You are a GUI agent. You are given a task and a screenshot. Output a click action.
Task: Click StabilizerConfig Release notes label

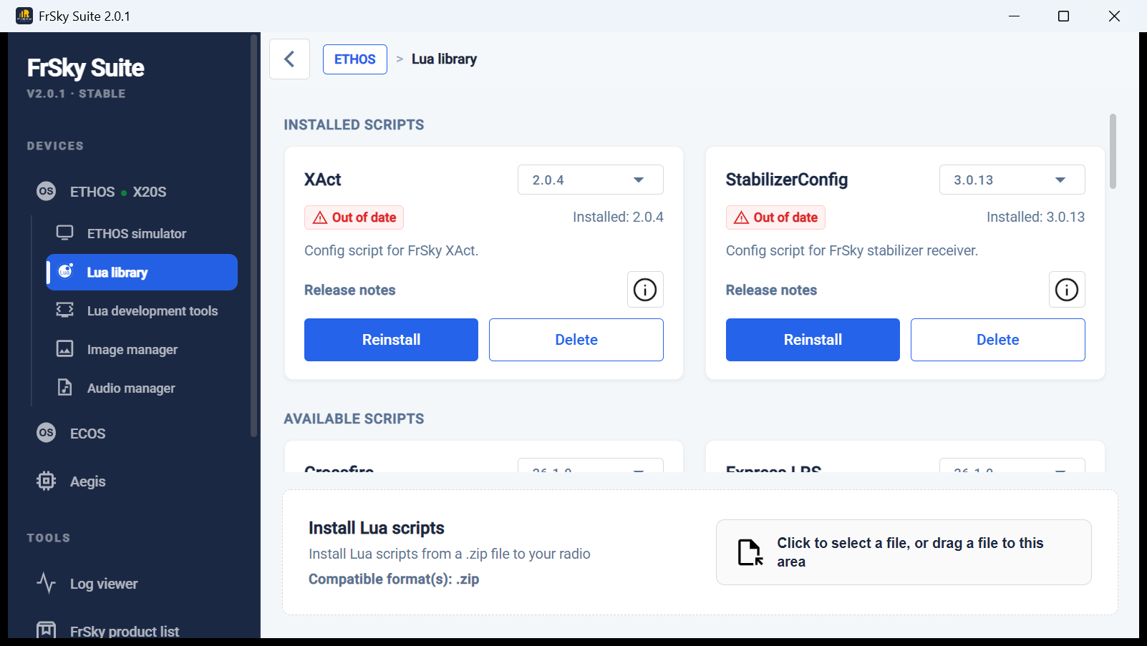click(772, 290)
